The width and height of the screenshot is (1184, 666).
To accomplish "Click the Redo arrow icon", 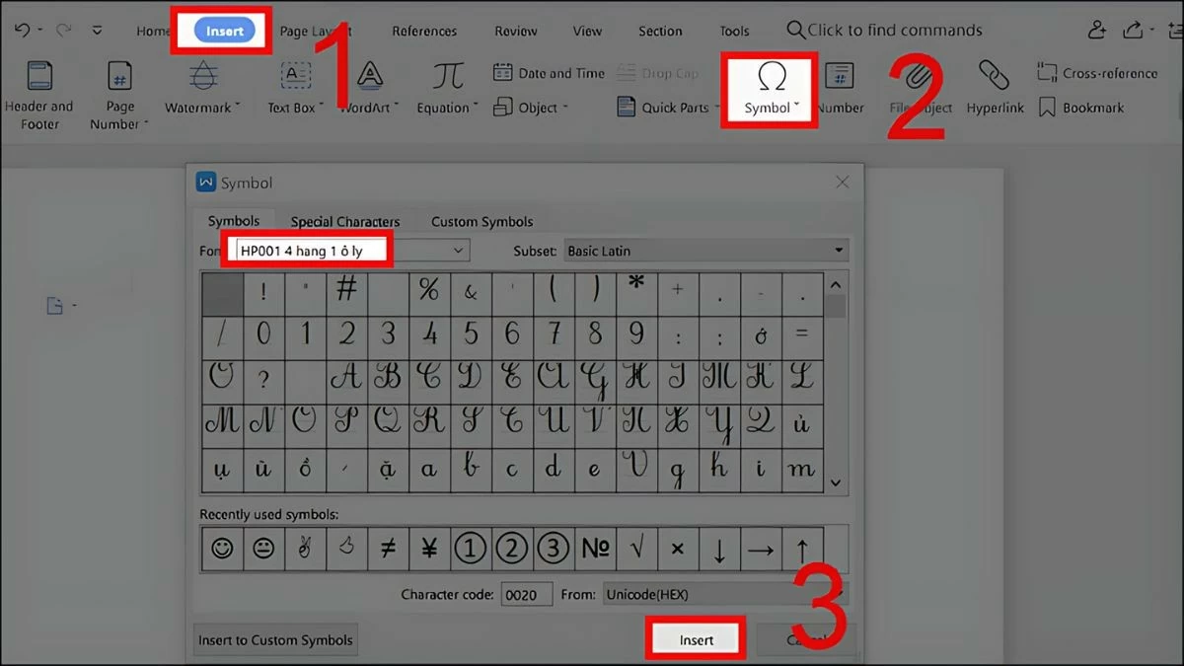I will coord(64,31).
